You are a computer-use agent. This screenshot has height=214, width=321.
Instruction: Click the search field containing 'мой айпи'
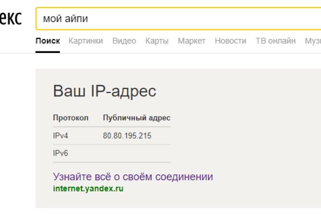177,19
